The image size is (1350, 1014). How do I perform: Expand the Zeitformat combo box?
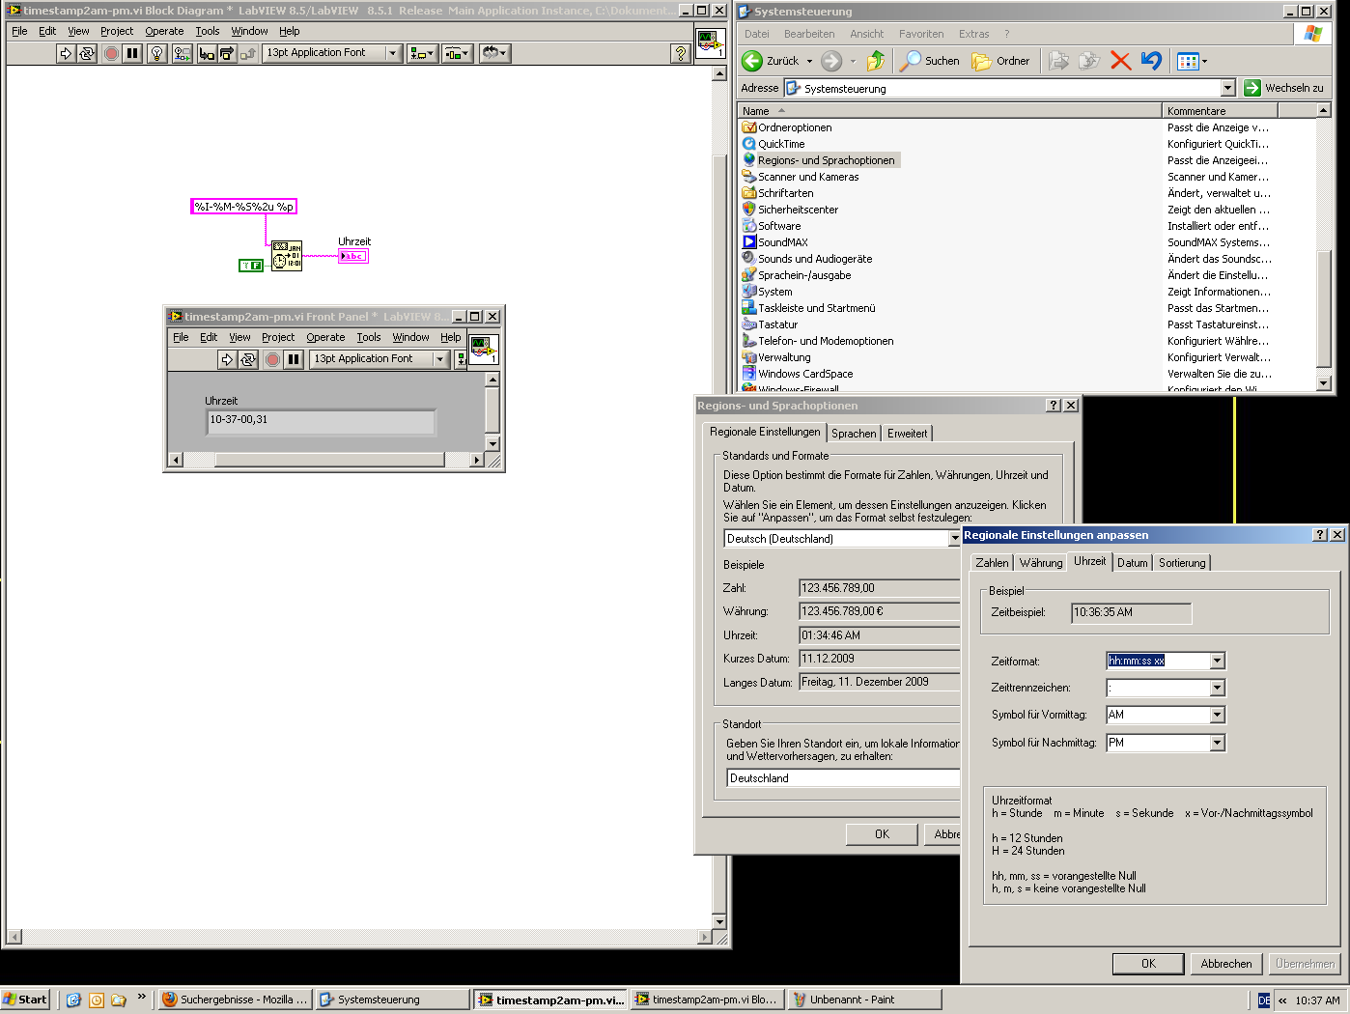click(x=1217, y=662)
